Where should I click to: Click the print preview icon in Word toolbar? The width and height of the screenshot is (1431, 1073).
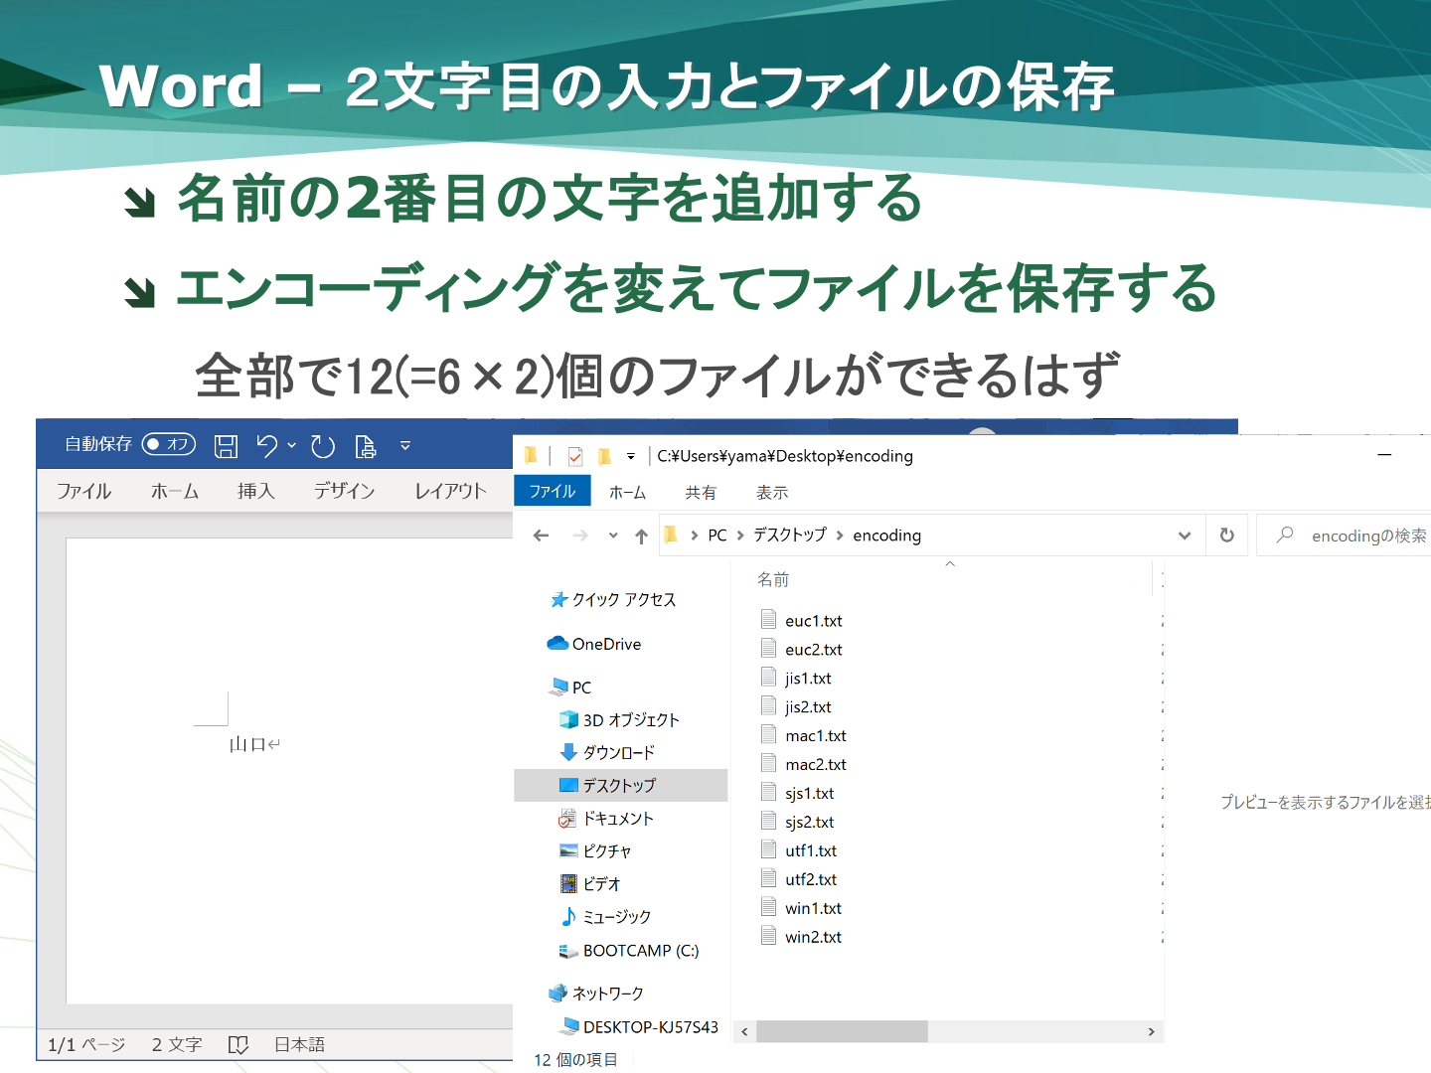[x=366, y=446]
